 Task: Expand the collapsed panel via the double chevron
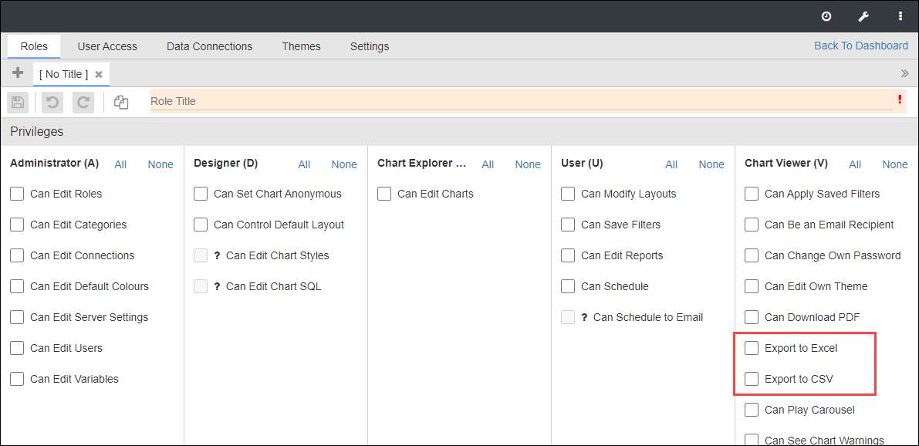[904, 73]
